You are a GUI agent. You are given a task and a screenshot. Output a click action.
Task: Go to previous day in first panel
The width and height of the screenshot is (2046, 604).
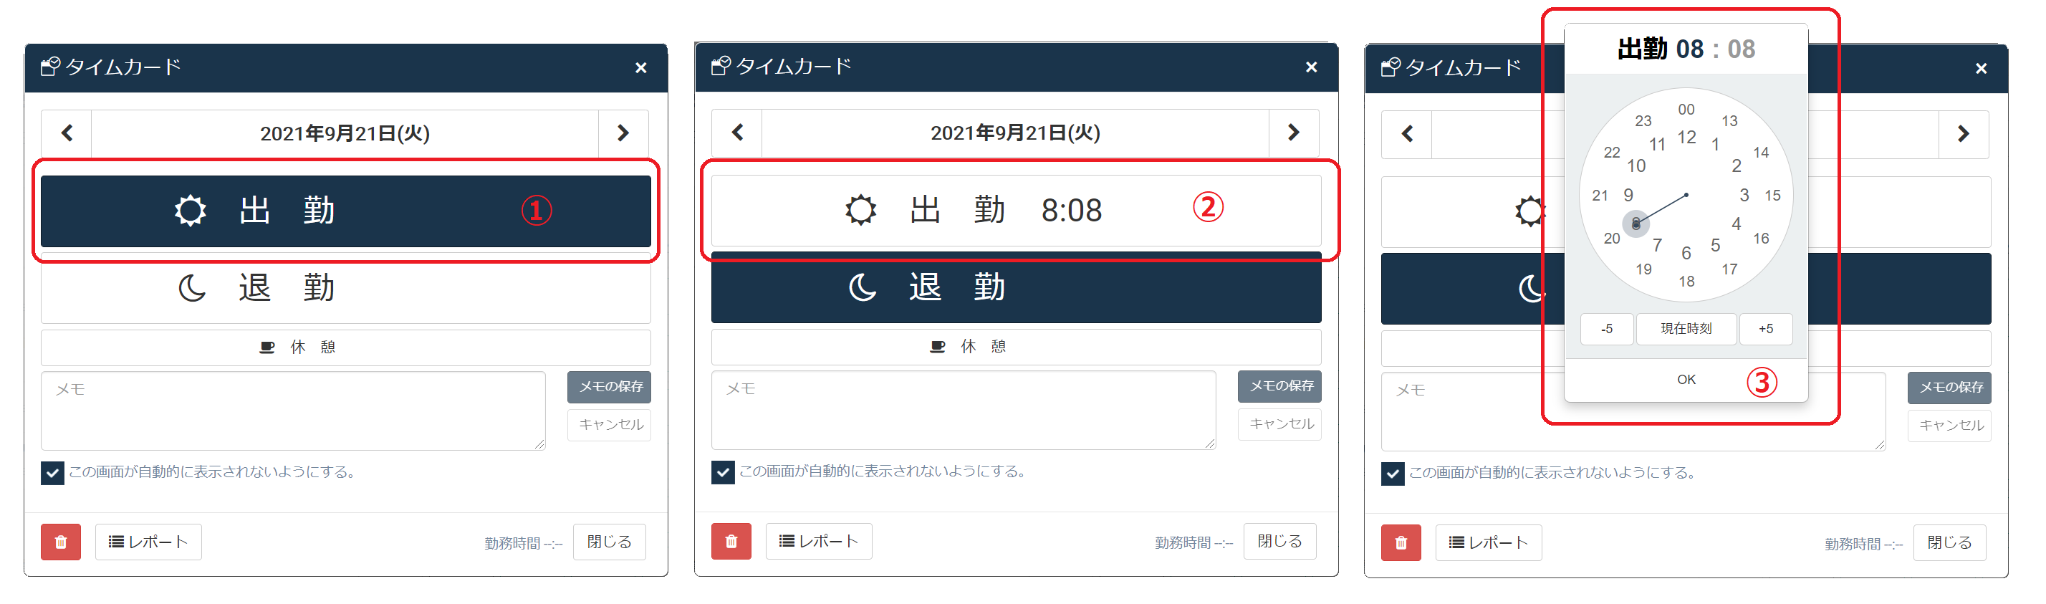(67, 133)
